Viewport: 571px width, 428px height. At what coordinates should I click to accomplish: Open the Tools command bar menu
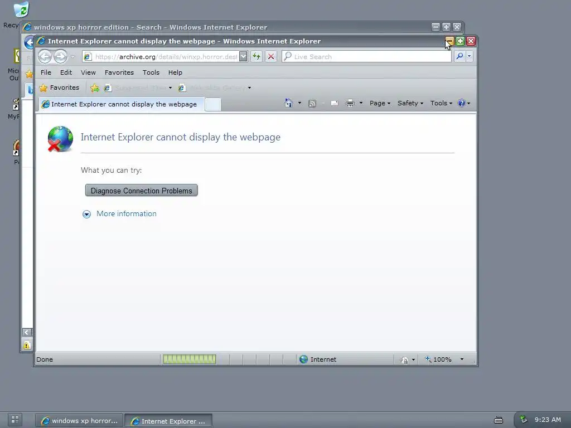[x=441, y=103]
